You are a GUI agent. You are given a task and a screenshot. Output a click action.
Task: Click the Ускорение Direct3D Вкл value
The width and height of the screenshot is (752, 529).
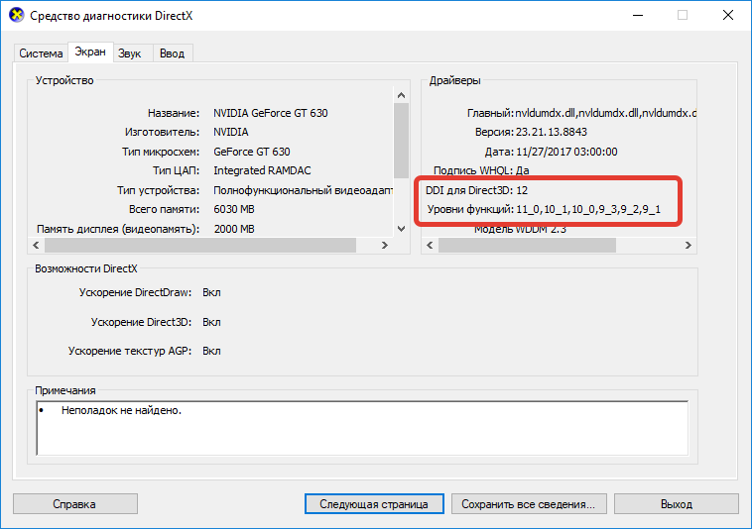[211, 322]
